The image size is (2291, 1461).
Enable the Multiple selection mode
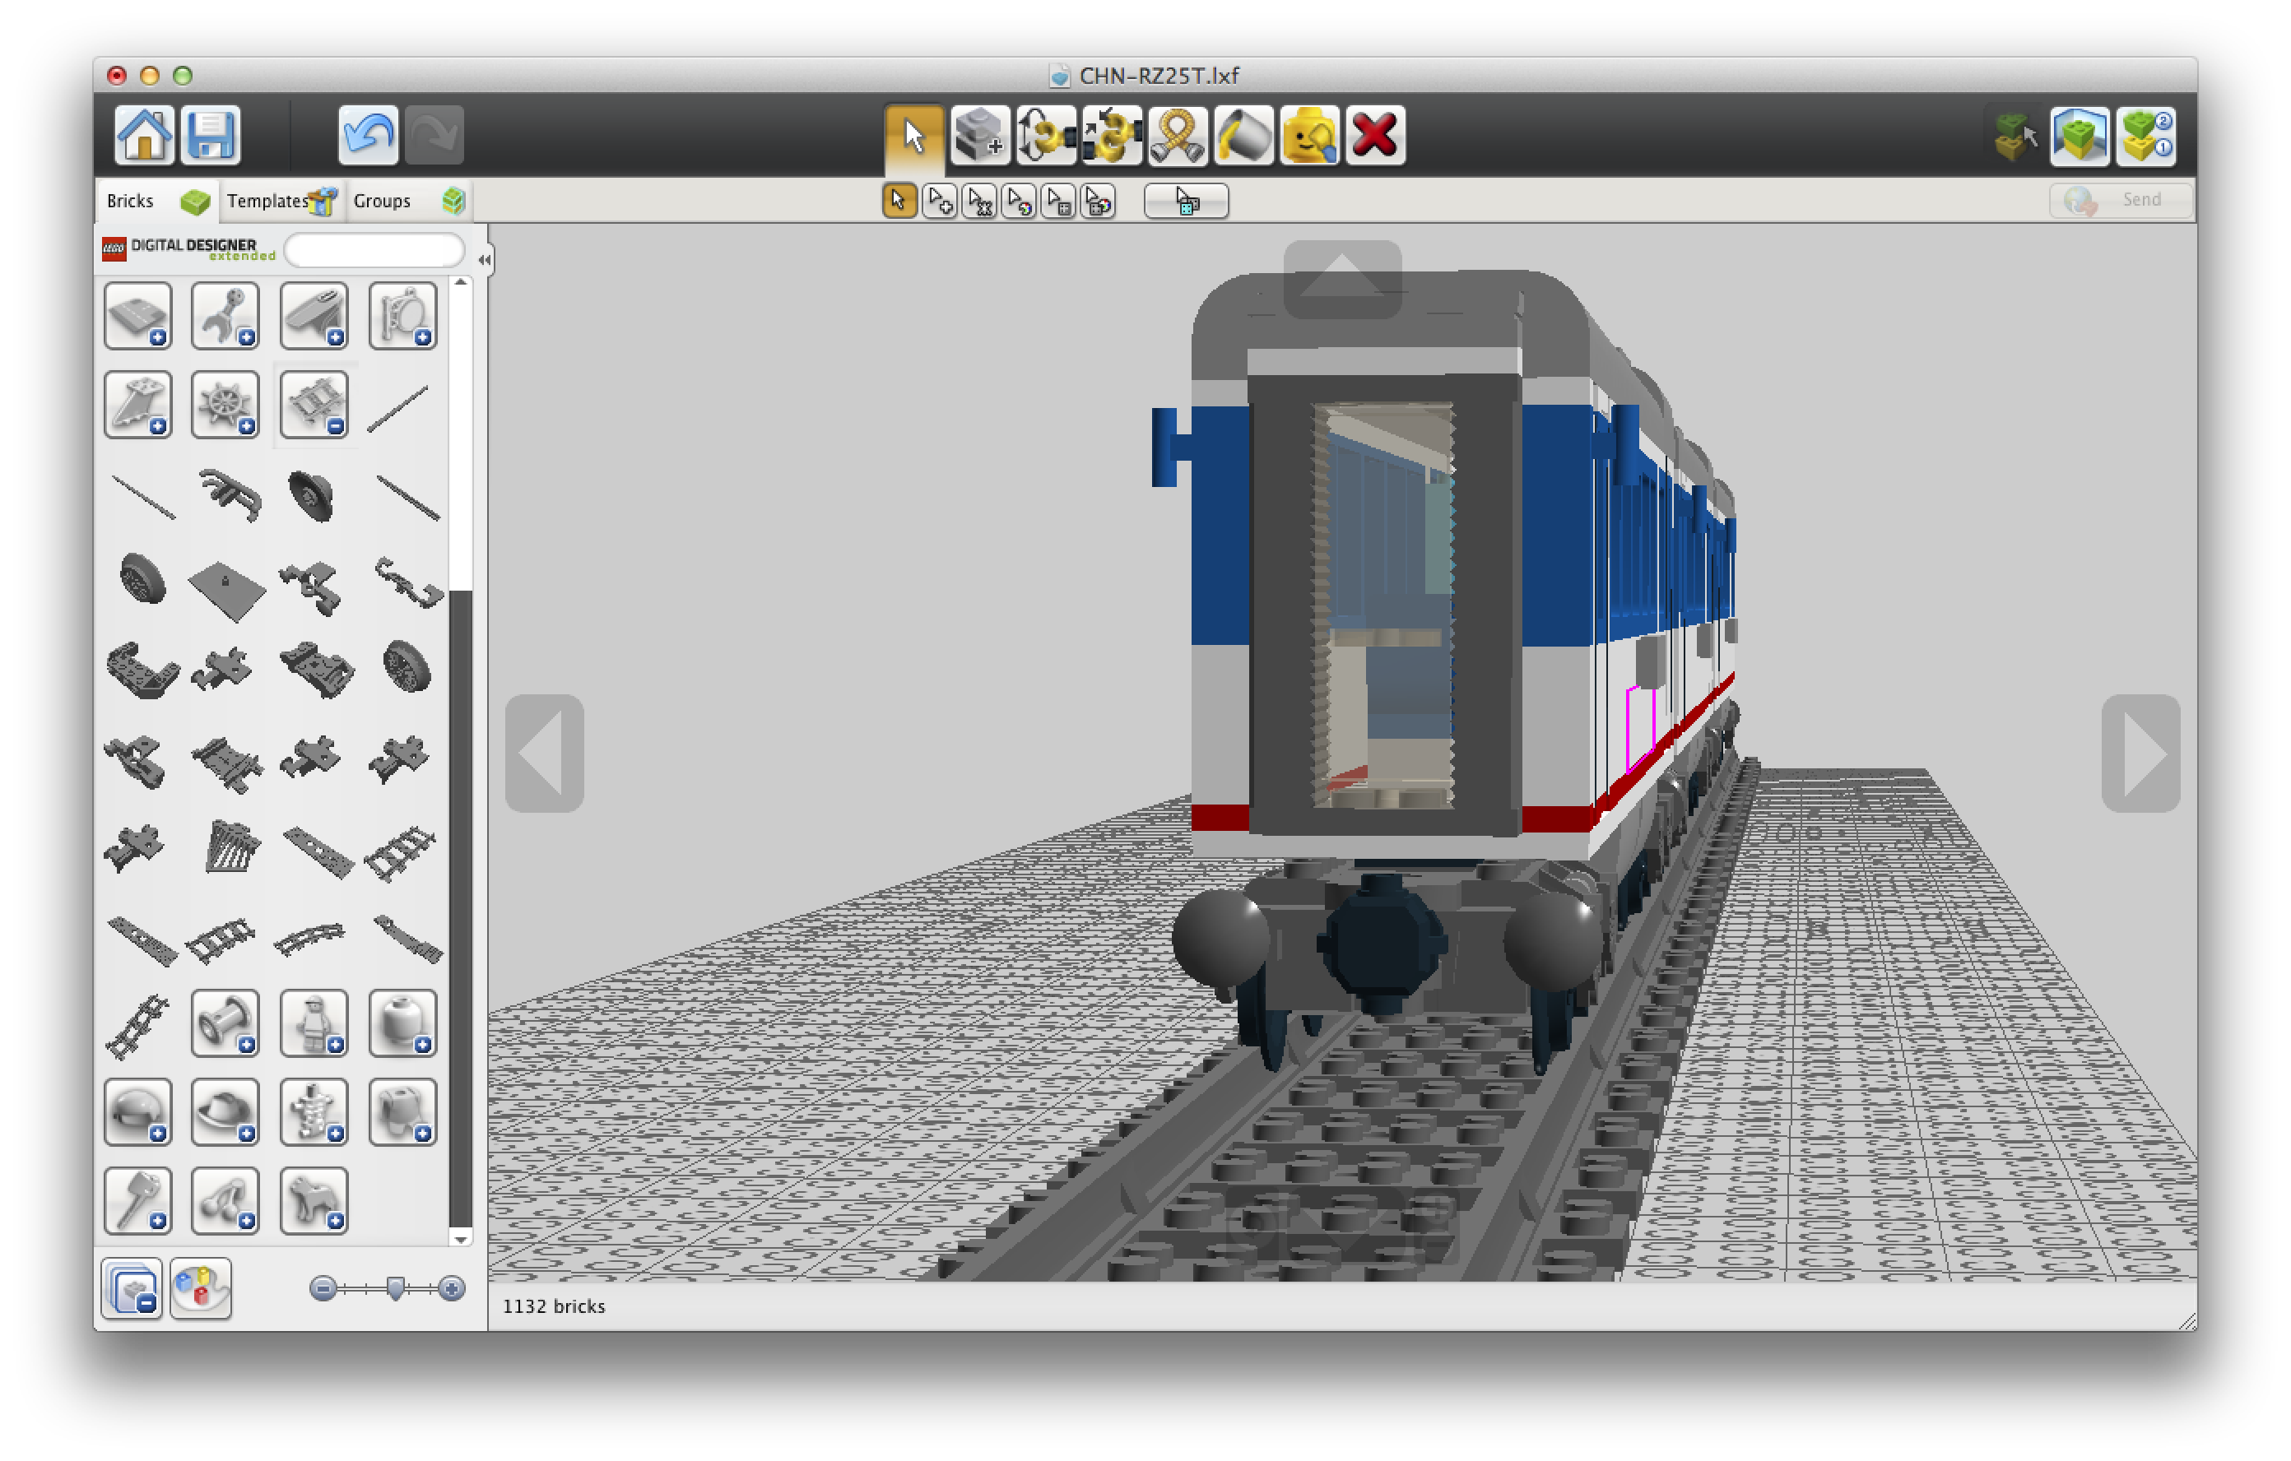point(939,202)
